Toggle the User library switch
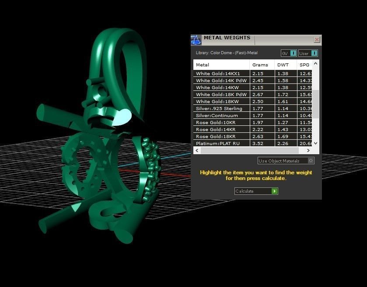 tap(308, 53)
